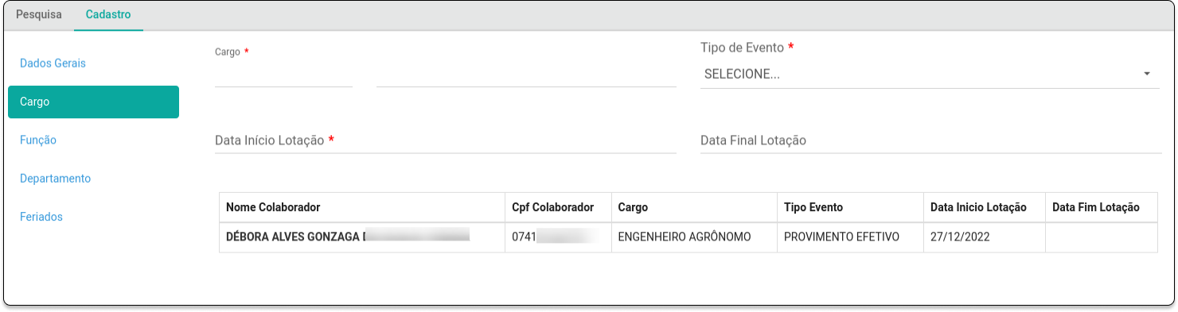The height and width of the screenshot is (312, 1178).
Task: Open Feriados in sidebar
Action: (41, 217)
